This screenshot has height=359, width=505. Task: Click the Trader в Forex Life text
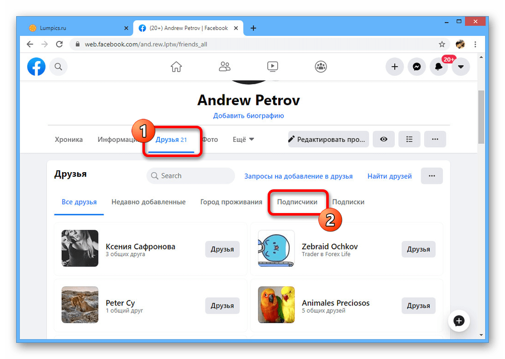(326, 254)
